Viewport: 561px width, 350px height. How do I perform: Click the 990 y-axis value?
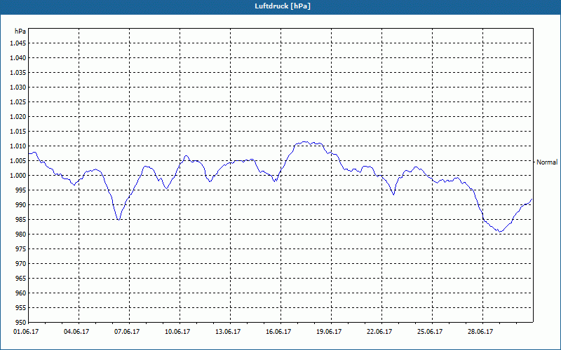point(22,204)
